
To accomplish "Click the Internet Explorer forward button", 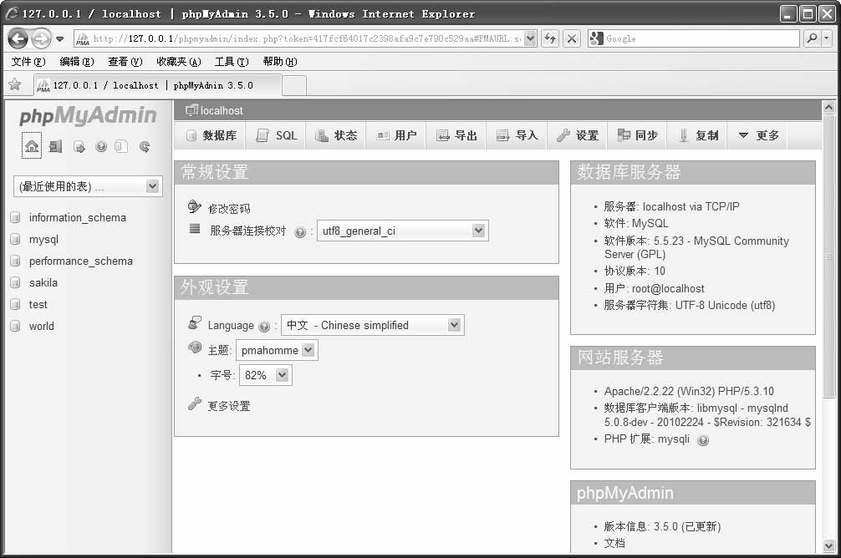I will click(x=41, y=38).
